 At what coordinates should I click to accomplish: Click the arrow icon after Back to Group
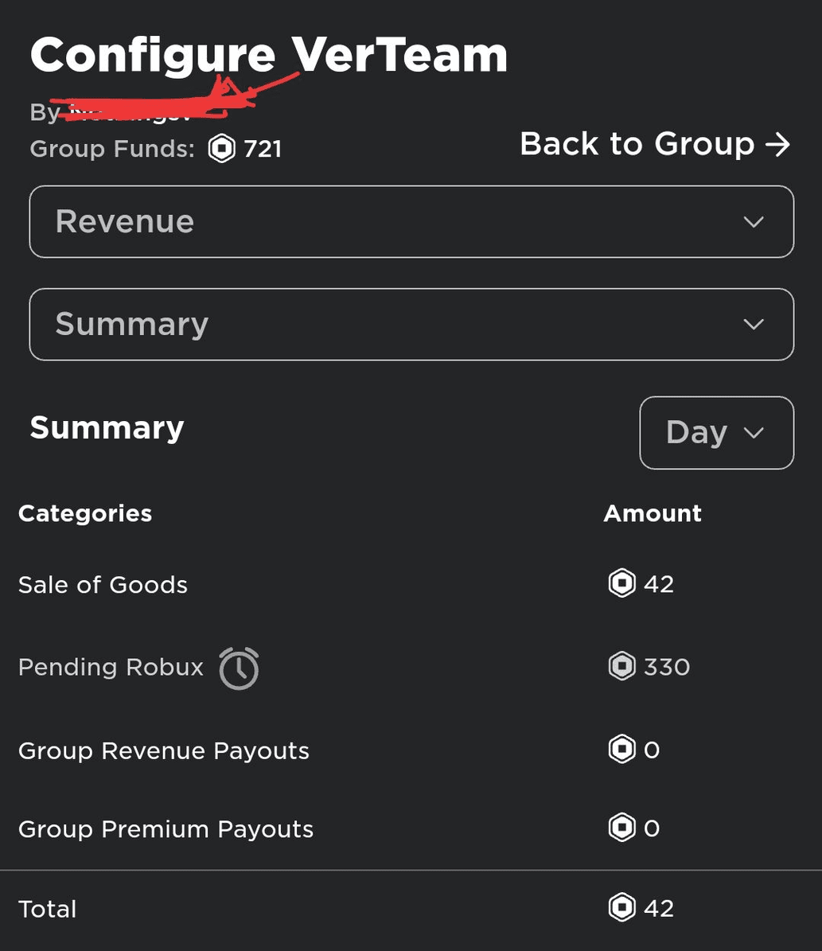[777, 144]
